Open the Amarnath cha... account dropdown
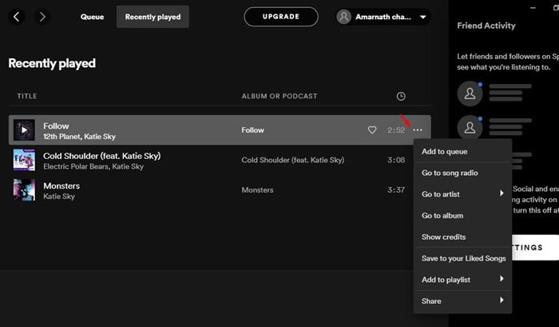559x327 pixels. (x=383, y=17)
